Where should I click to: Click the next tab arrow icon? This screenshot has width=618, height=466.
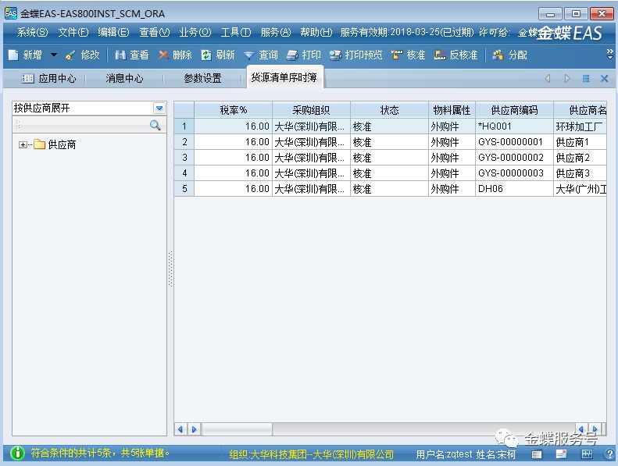coord(566,78)
